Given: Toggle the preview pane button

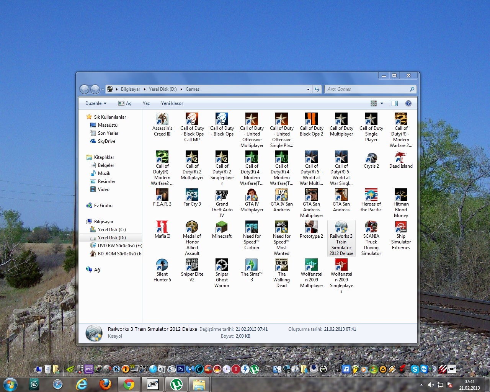Looking at the screenshot, I should coord(395,103).
